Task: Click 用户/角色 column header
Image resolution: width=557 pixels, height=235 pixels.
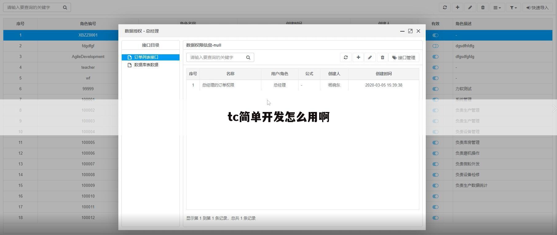Action: pyautogui.click(x=280, y=74)
